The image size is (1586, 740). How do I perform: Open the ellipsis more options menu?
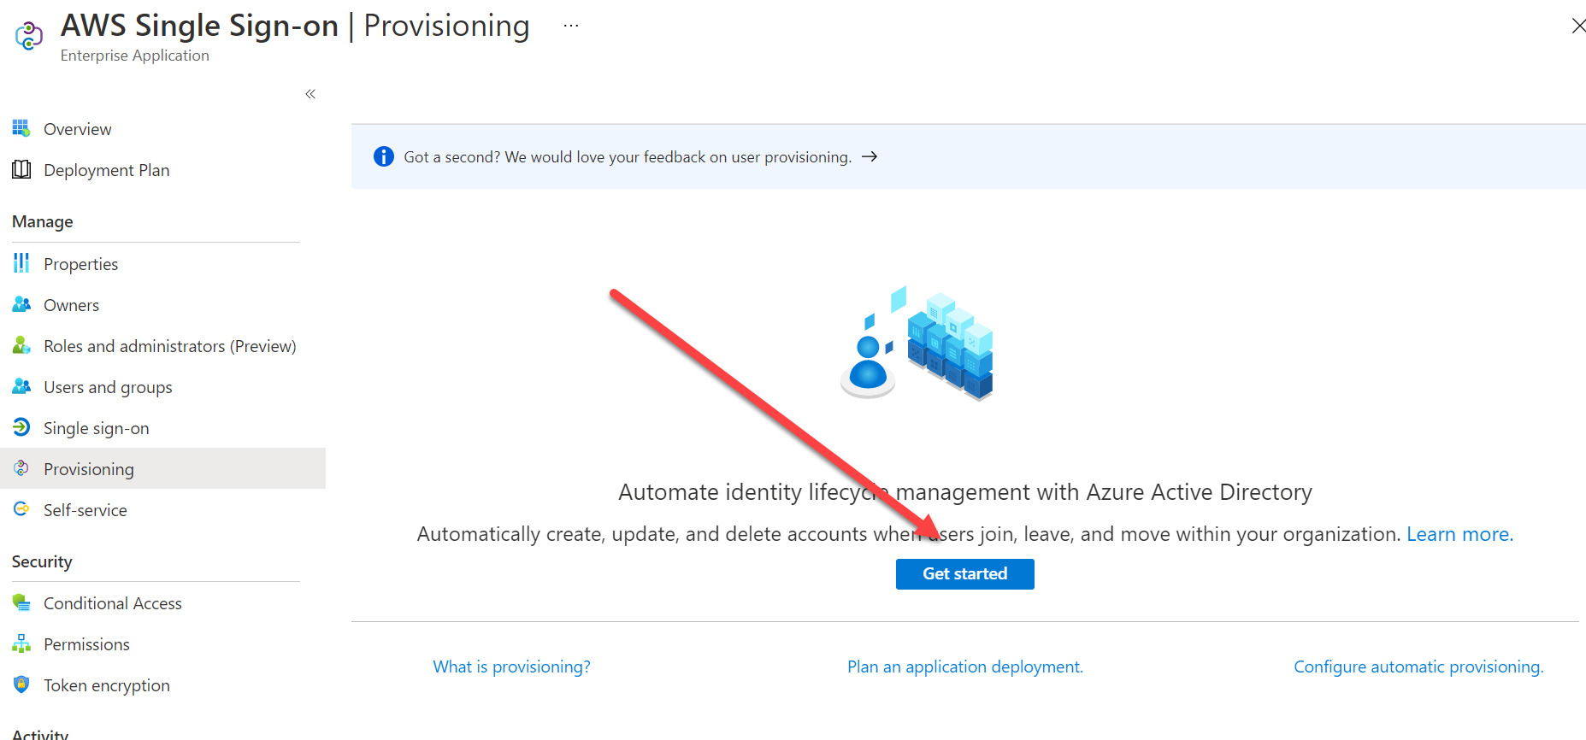coord(571,26)
